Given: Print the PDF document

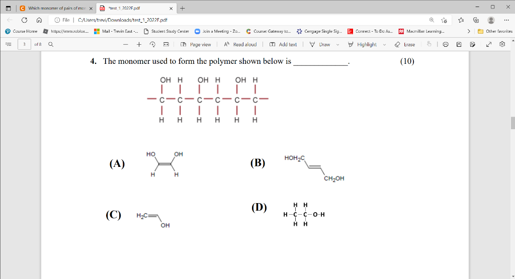Looking at the screenshot, I should pos(446,44).
